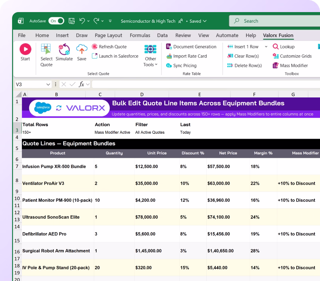Click into the Search box
Image resolution: width=320 pixels, height=281 pixels.
[274, 21]
